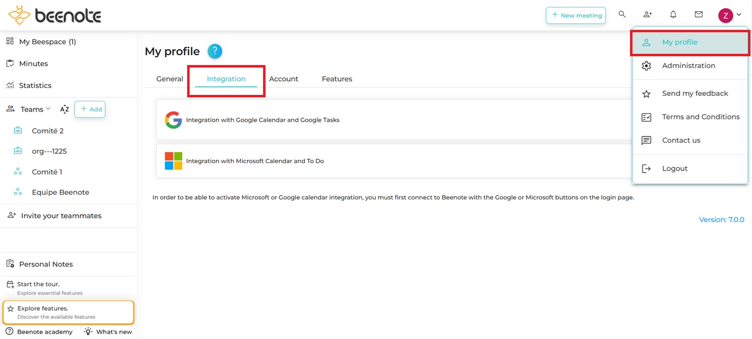Click the blue help question mark icon
The width and height of the screenshot is (752, 339).
click(x=215, y=51)
